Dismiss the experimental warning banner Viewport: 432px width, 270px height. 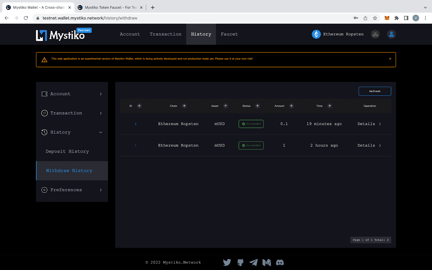coord(390,59)
